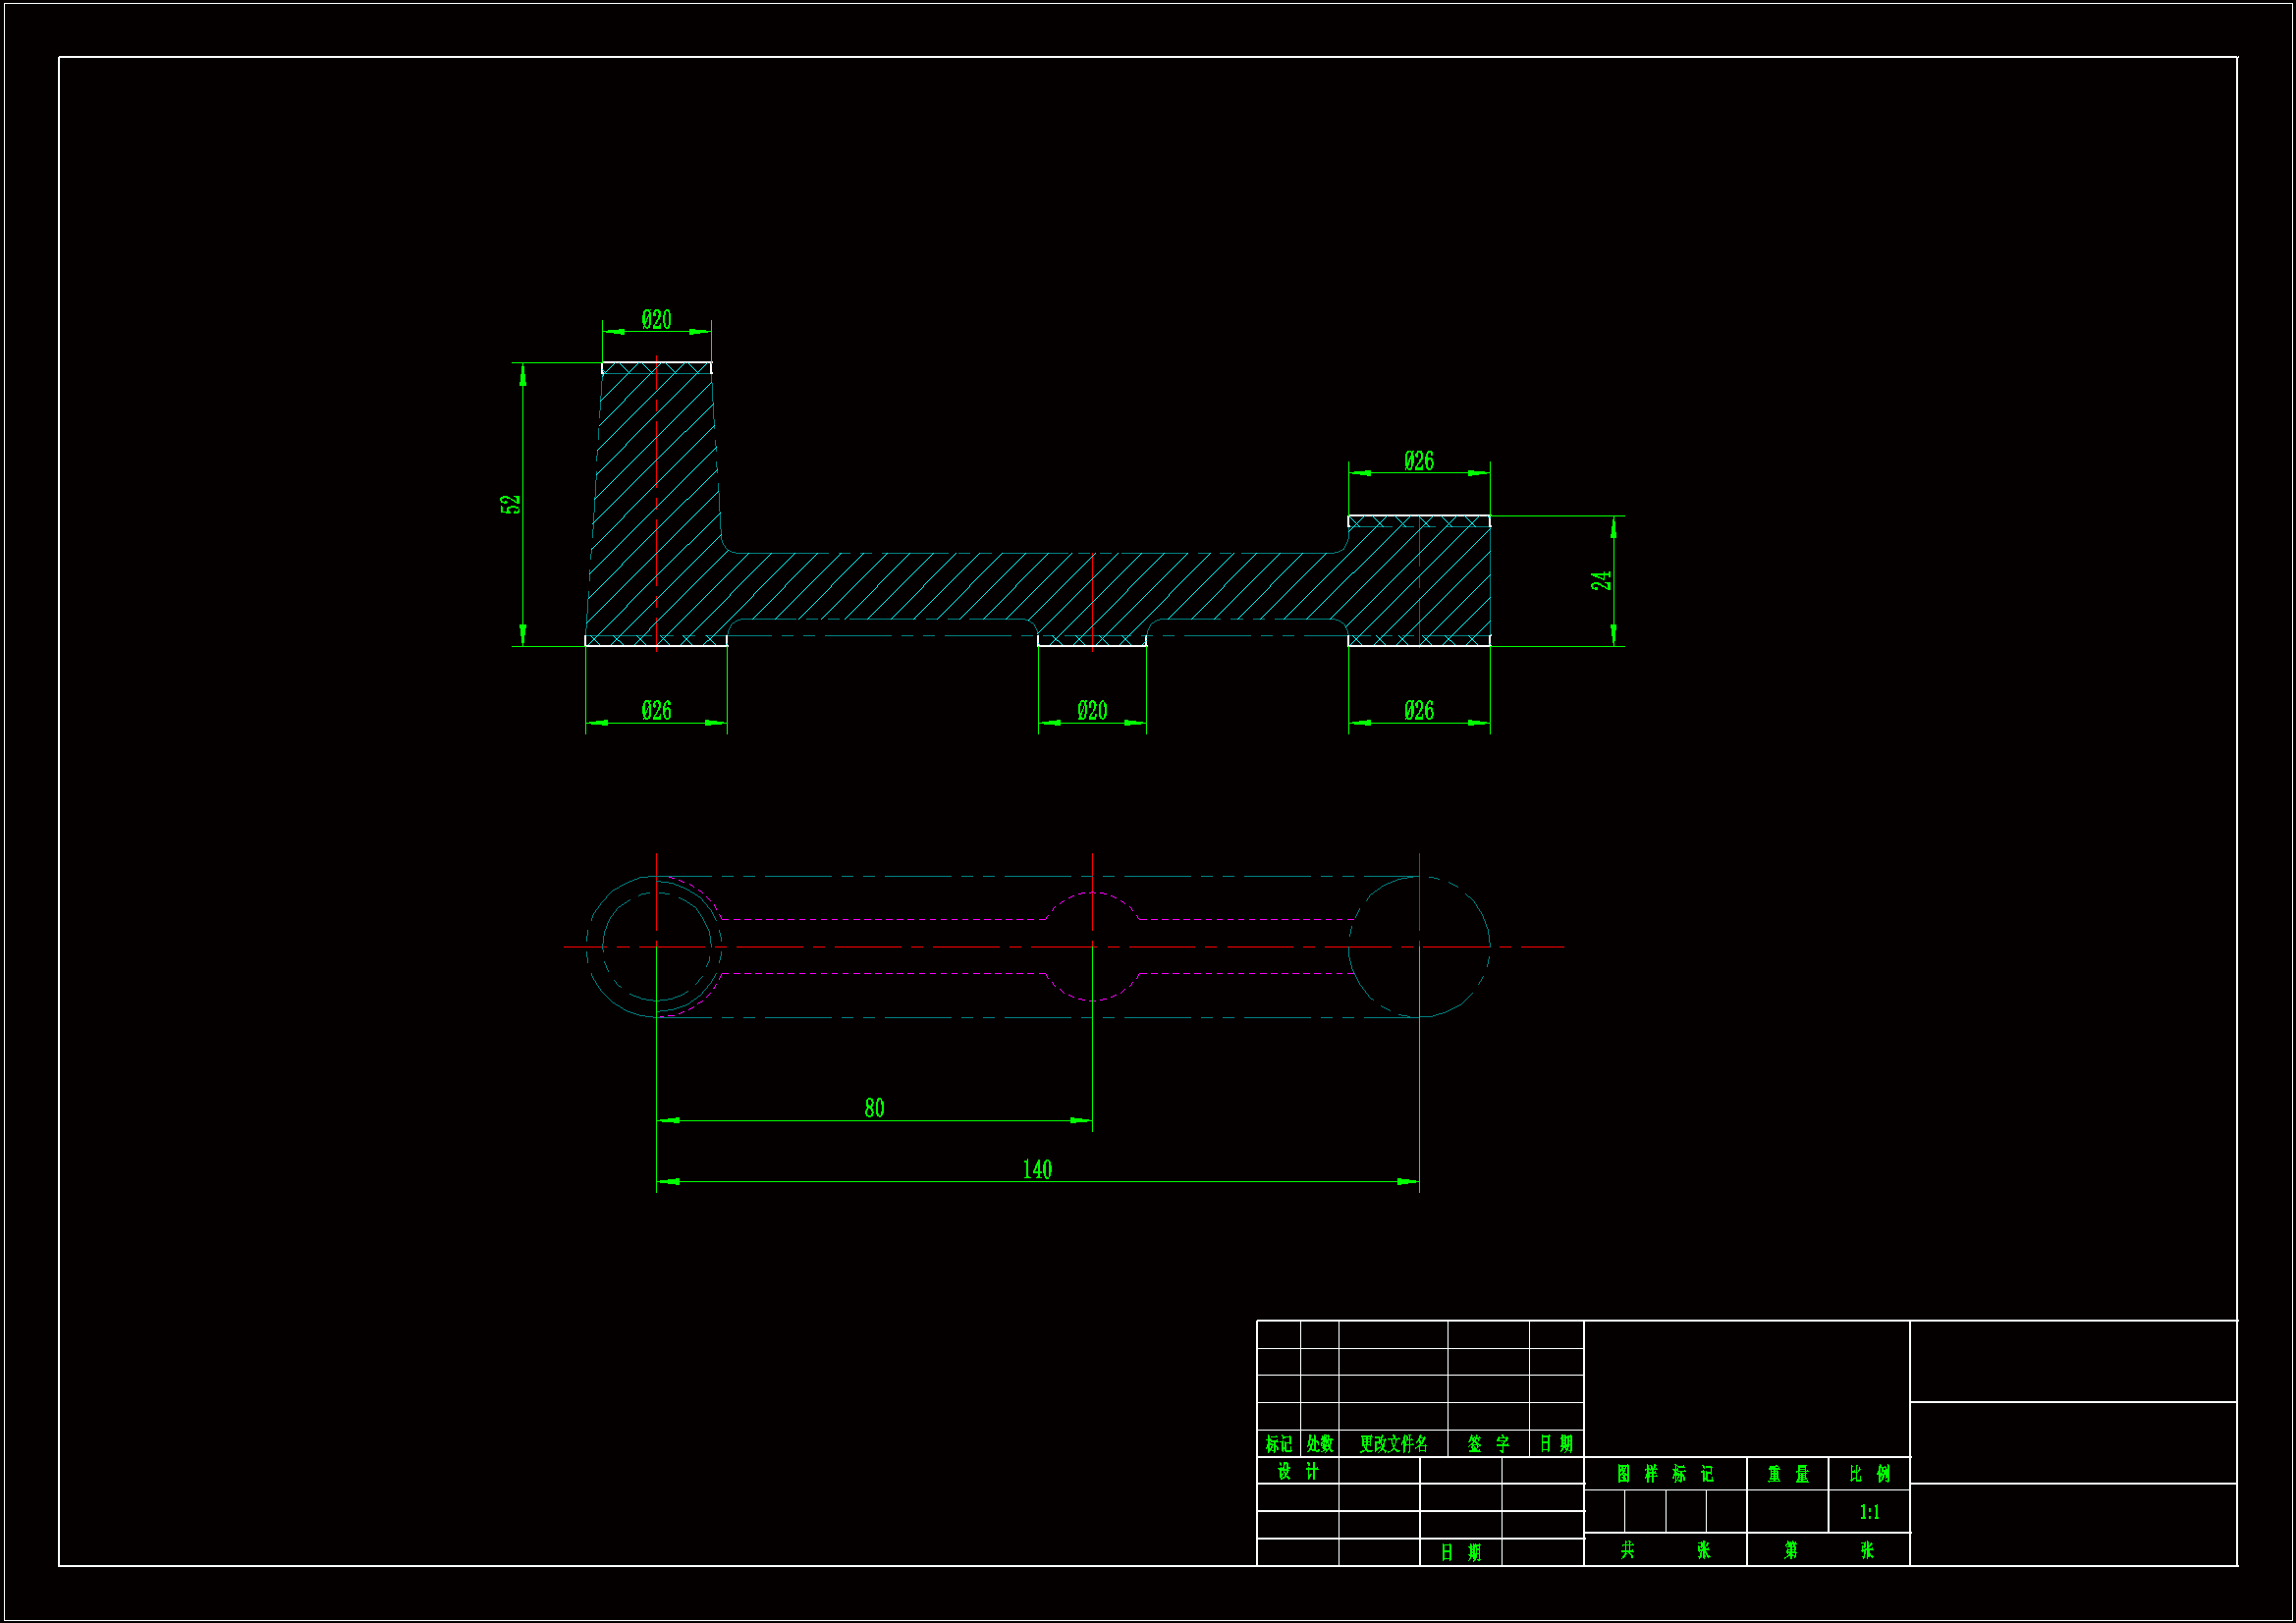Select the 140 overall length dimension text

pos(1037,1170)
